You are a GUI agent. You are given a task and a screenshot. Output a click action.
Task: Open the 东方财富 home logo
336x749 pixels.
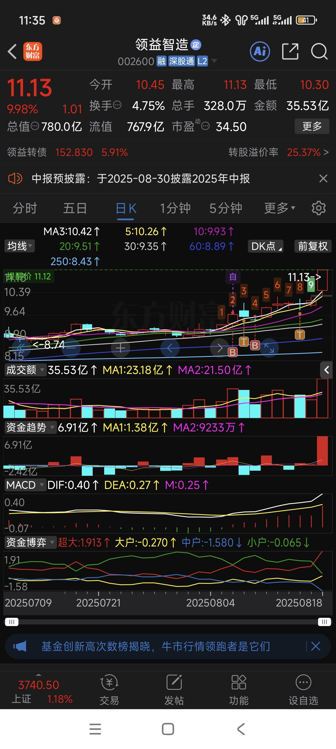[32, 51]
